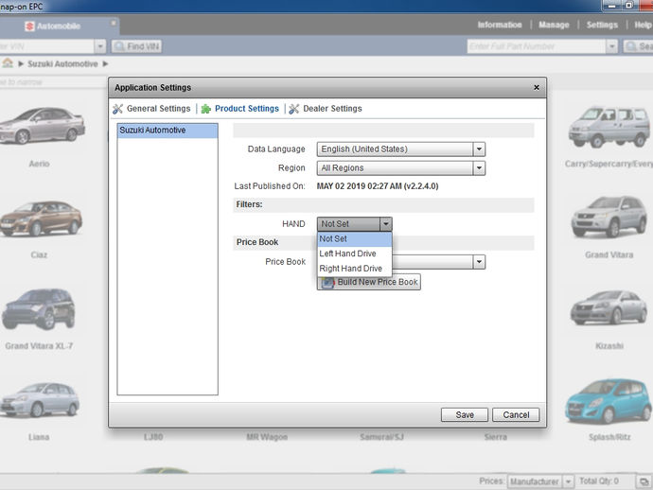The image size is (653, 490).
Task: Click the cart icon in status bar
Action: [644, 481]
